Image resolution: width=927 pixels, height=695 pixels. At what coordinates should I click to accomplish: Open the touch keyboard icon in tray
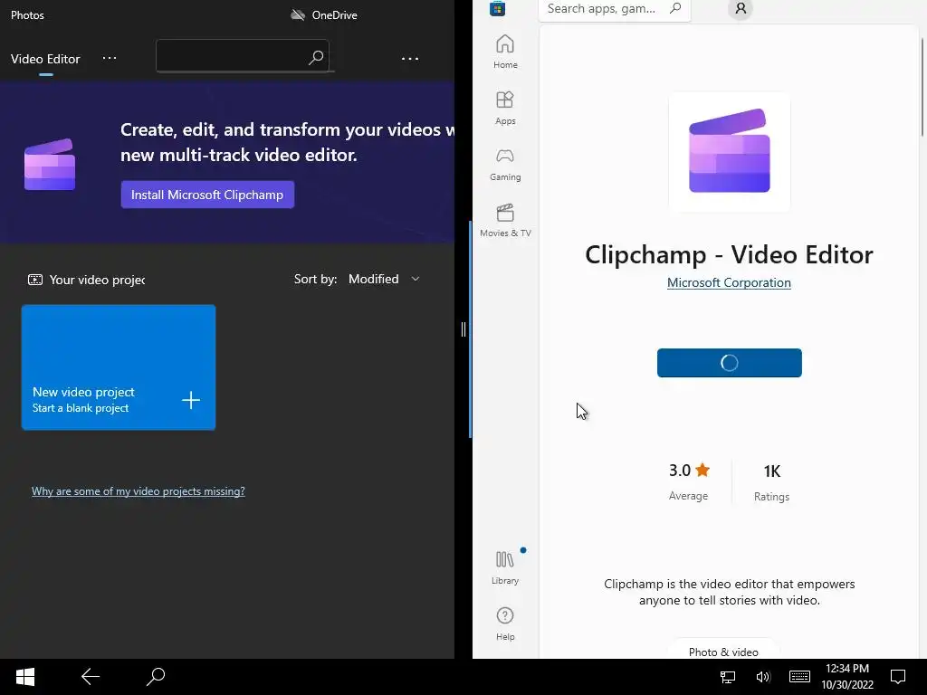click(799, 677)
